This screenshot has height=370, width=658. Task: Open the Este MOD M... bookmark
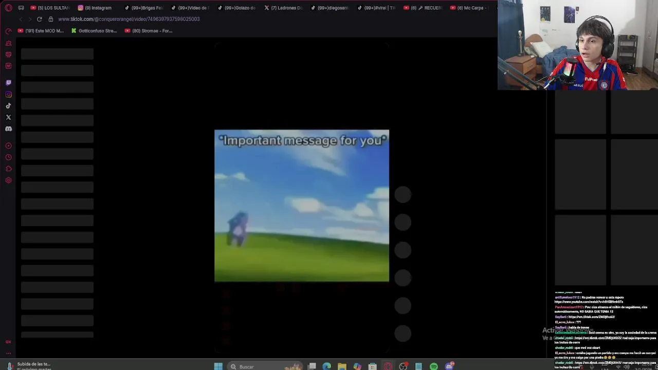[41, 31]
